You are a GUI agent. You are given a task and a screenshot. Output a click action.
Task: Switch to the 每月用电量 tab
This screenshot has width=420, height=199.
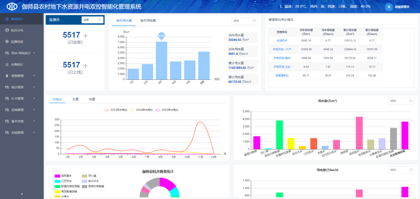(148, 21)
